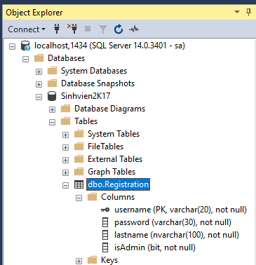Collapse the Columns folder
Viewport: 256px width, 265px height.
[x=79, y=198]
